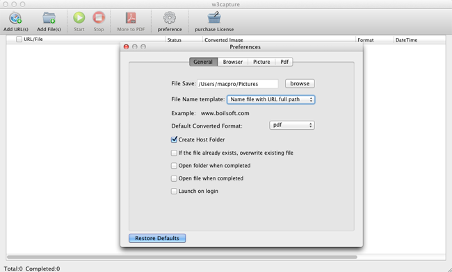
Task: Switch to the Browser tab
Action: pos(233,62)
